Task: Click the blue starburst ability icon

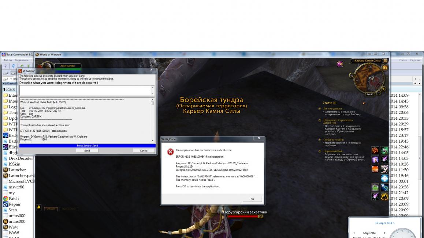Action: coord(384,178)
